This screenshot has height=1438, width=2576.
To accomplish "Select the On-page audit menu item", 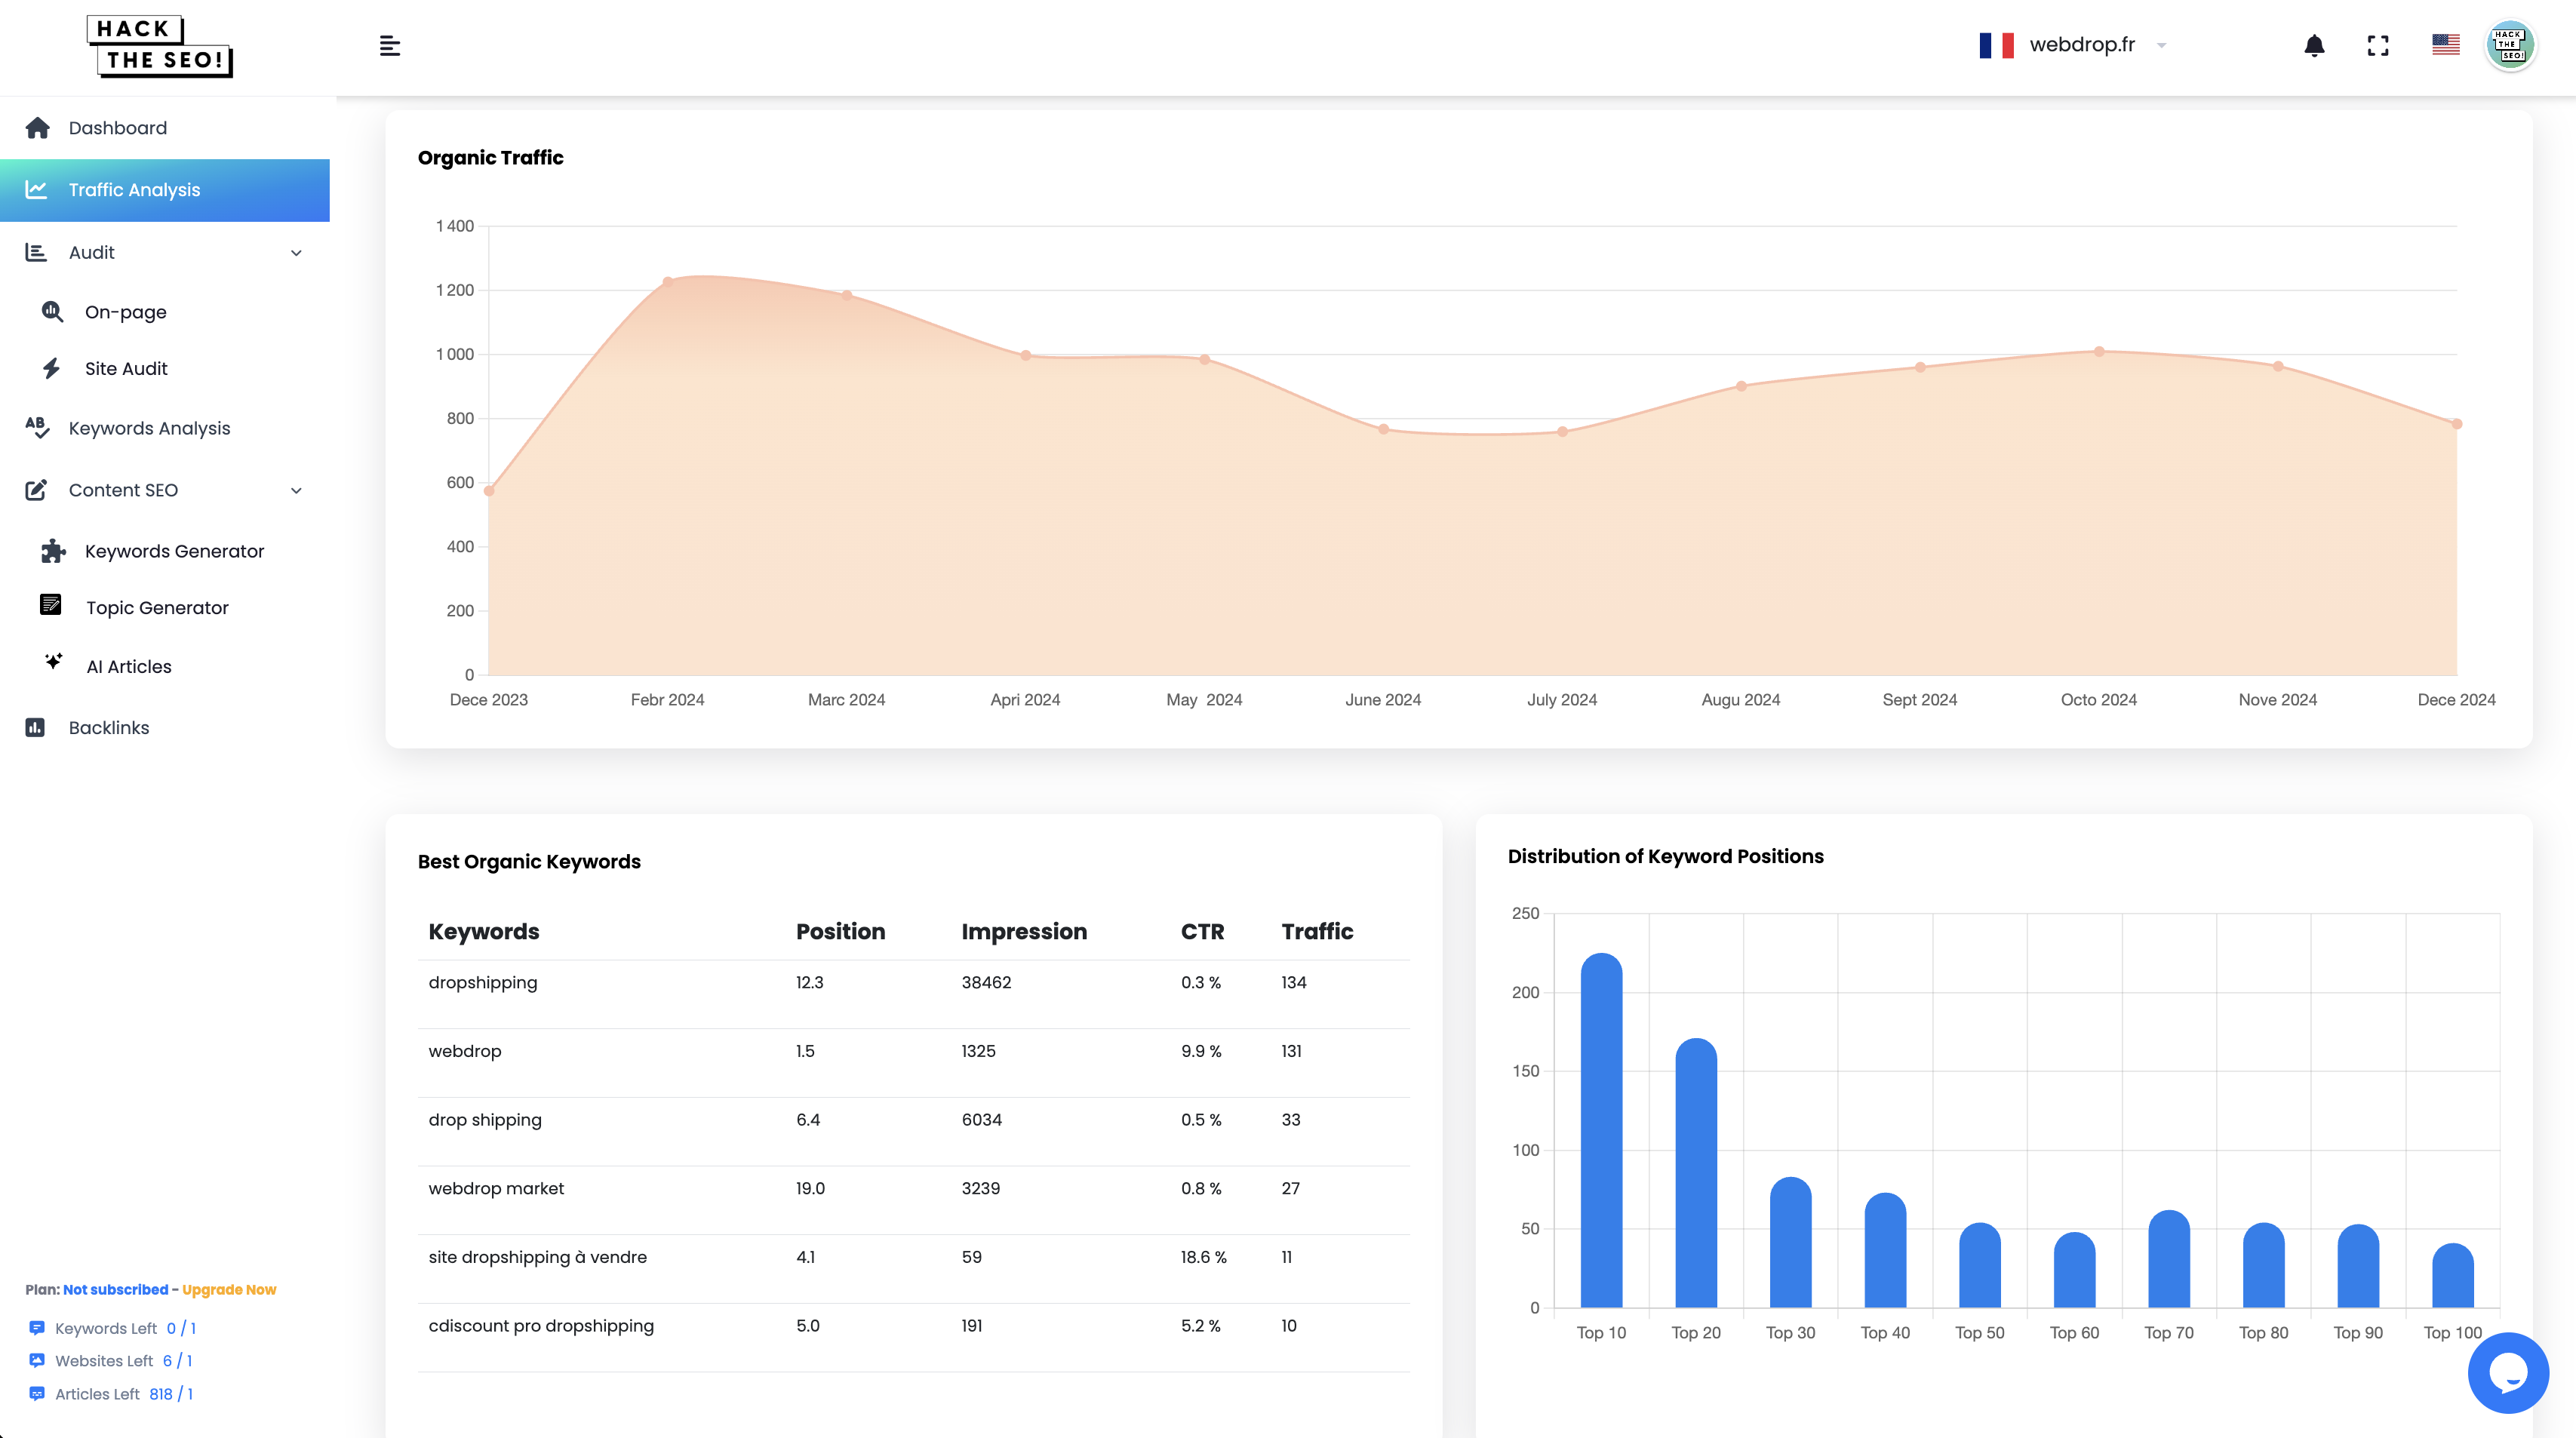I will coord(125,312).
